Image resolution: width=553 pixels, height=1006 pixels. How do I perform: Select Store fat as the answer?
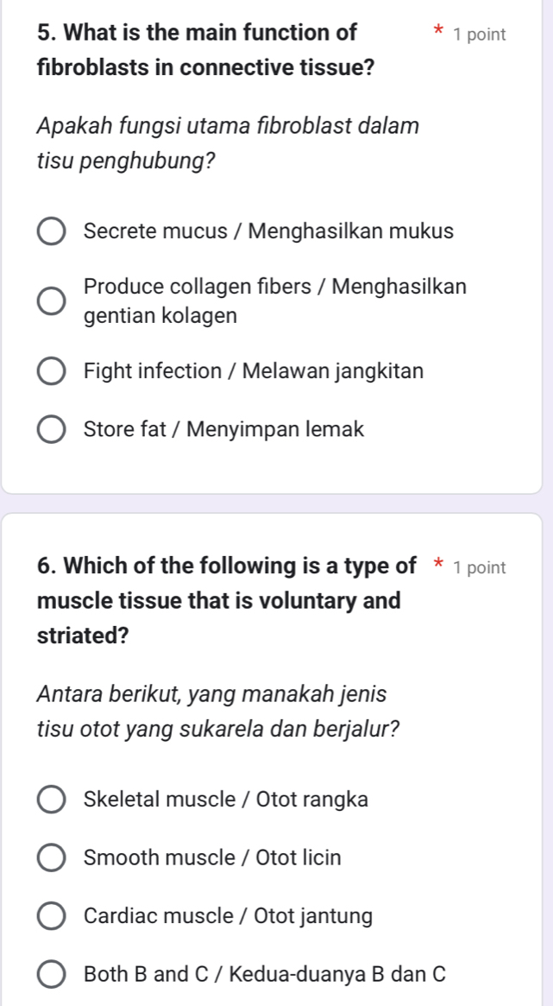pos(52,429)
